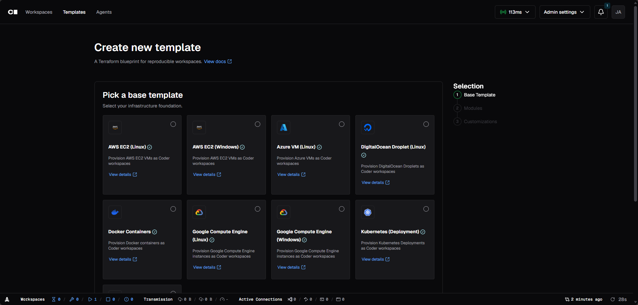Select the Kubernetes (Deployment) radio button

(426, 209)
